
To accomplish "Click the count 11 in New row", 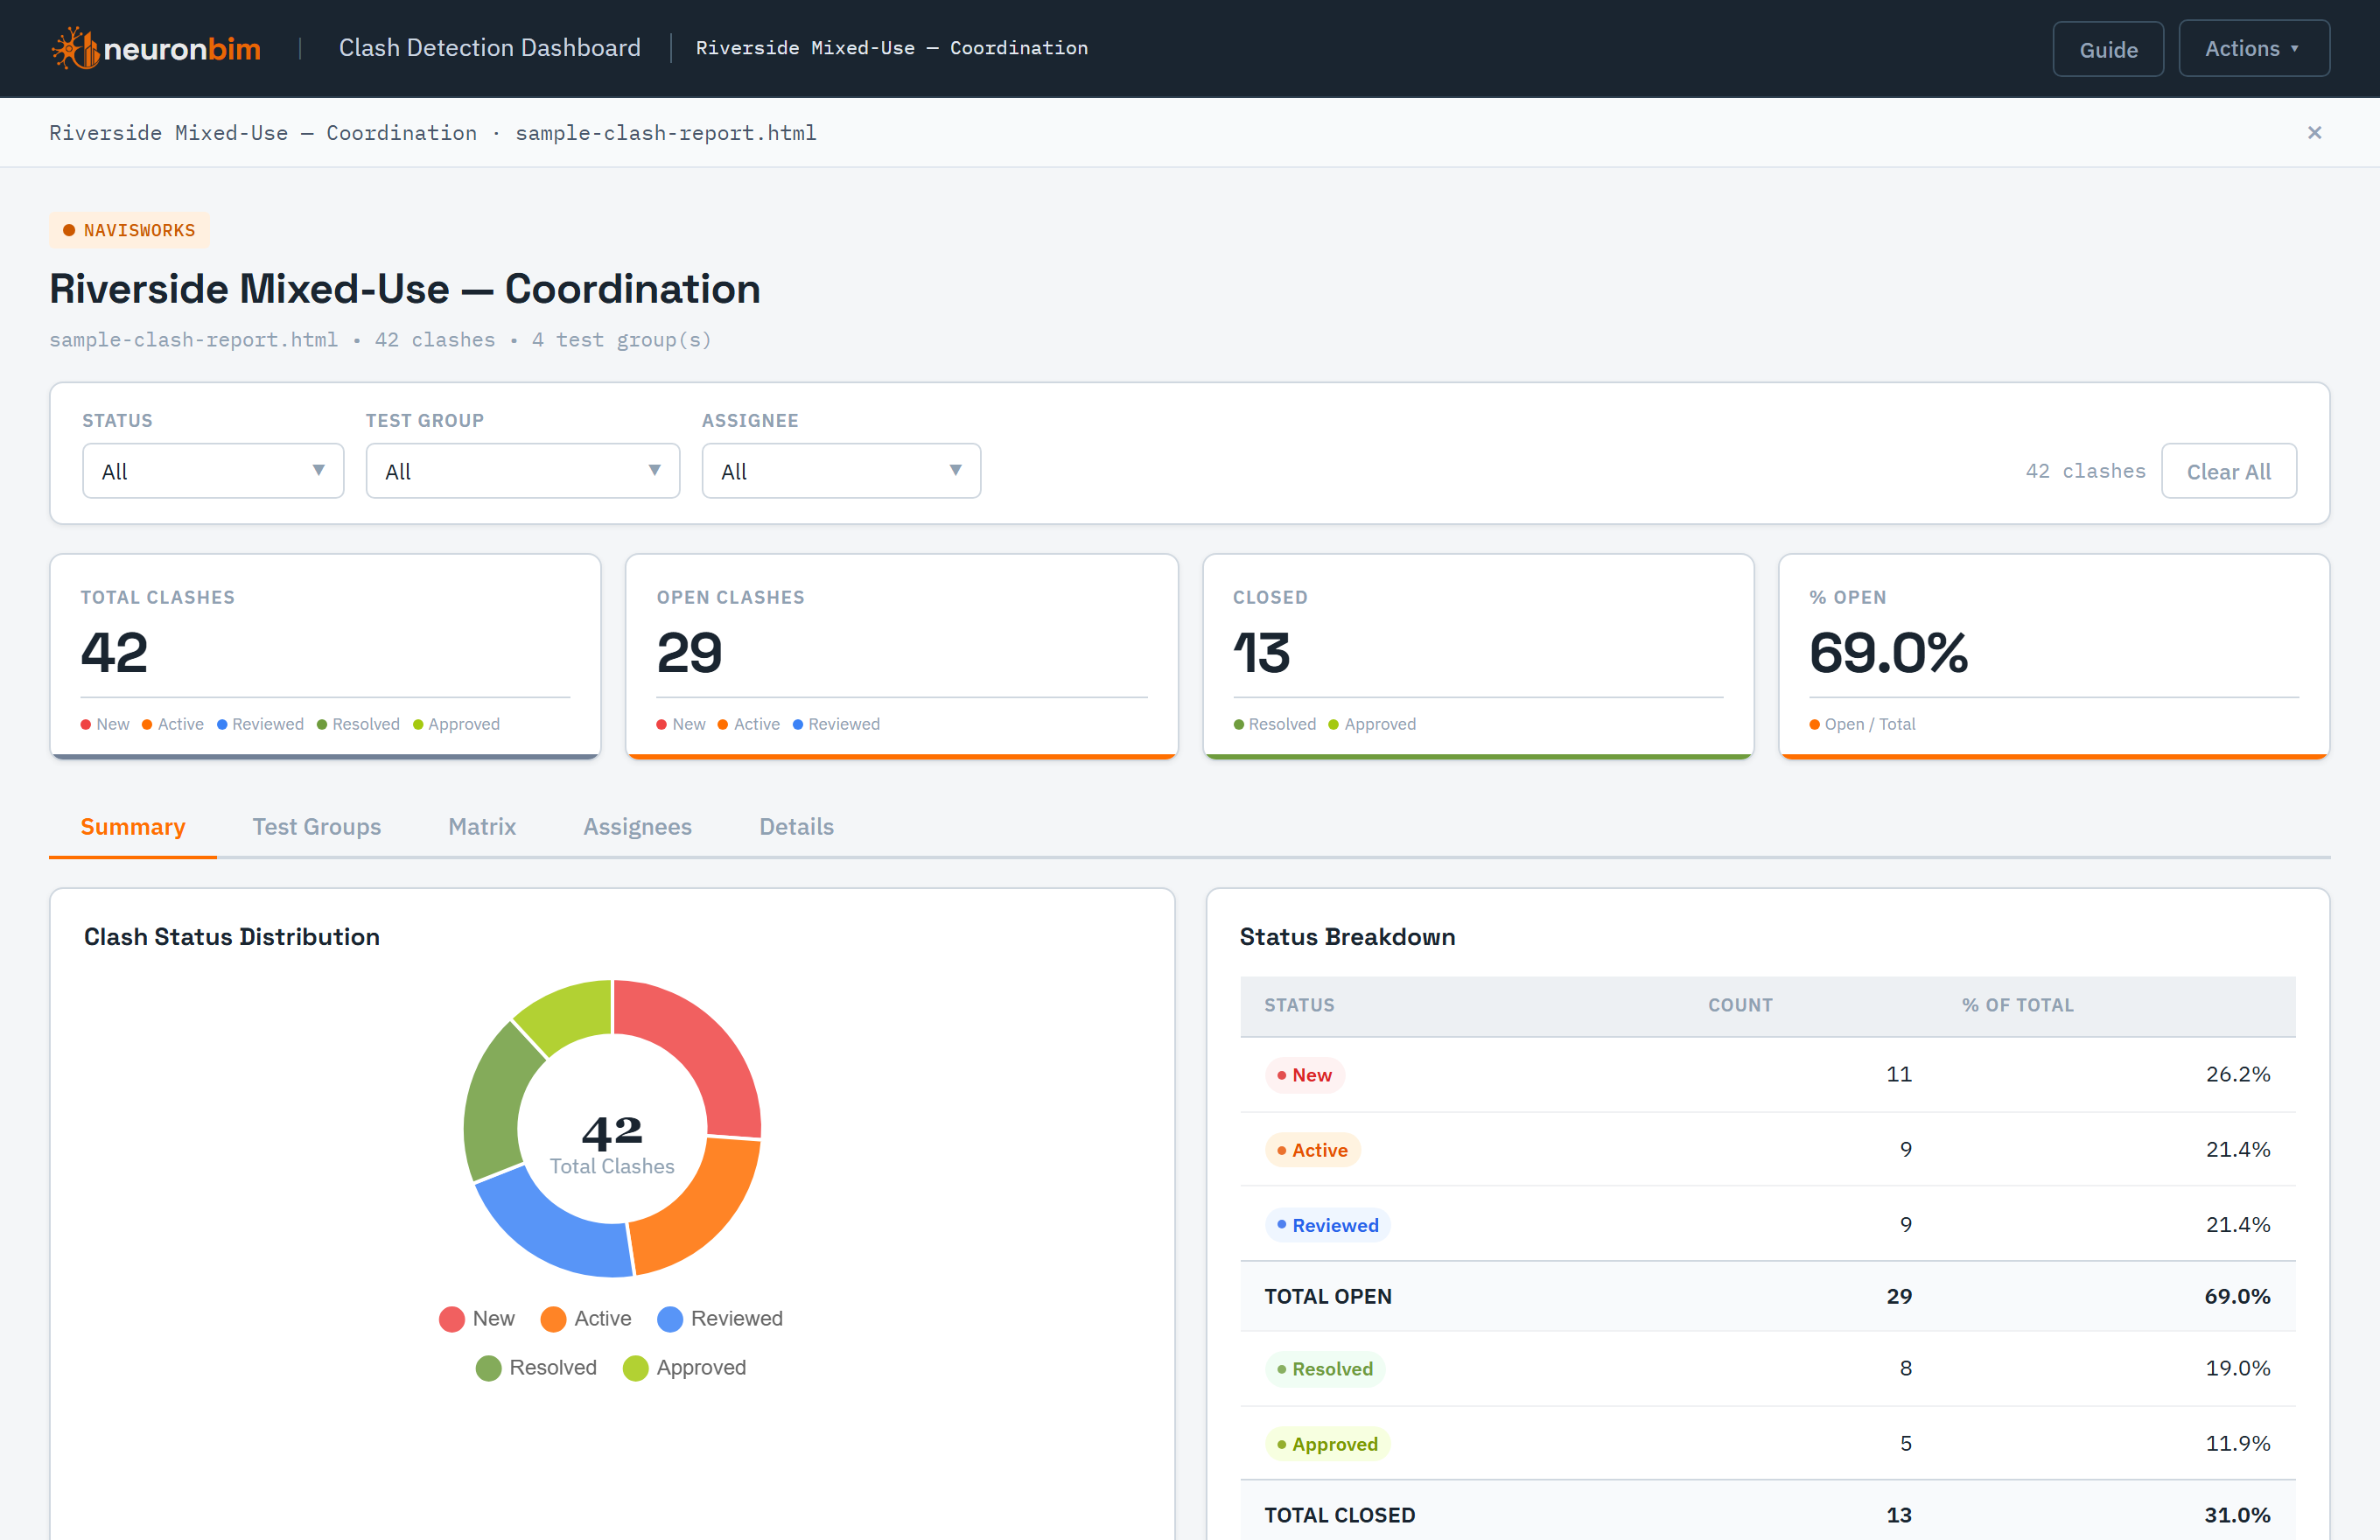I will tap(1898, 1074).
